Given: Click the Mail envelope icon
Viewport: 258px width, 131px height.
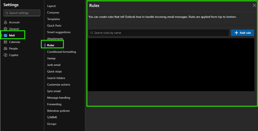Looking at the screenshot, I should [6, 35].
